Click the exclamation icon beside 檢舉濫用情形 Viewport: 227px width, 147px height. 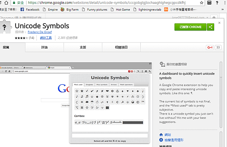161,140
